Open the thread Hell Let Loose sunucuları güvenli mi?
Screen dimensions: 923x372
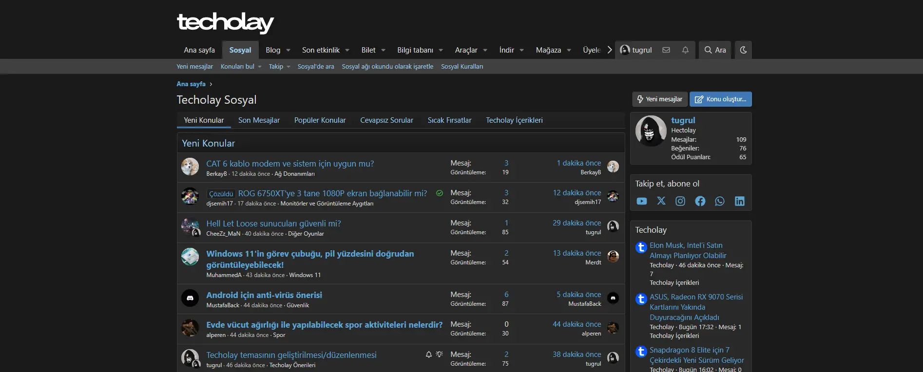(x=273, y=223)
